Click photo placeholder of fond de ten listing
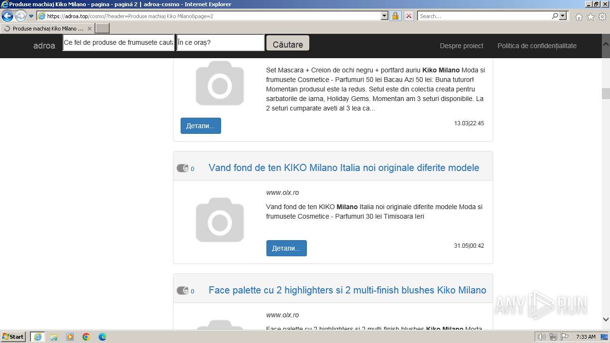Image resolution: width=610 pixels, height=343 pixels. tap(220, 220)
